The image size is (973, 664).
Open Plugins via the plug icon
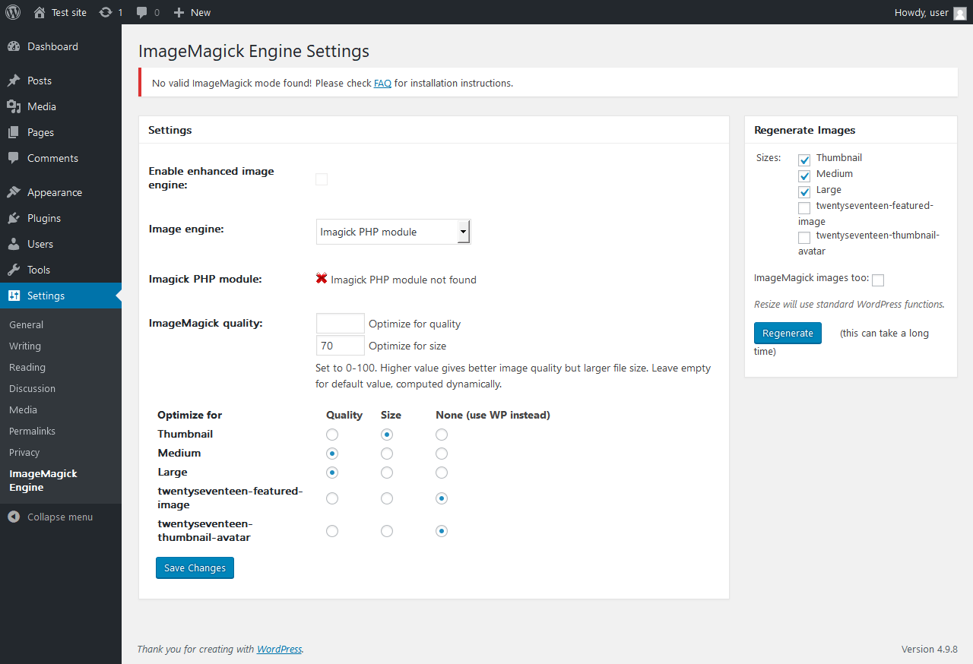tap(14, 218)
